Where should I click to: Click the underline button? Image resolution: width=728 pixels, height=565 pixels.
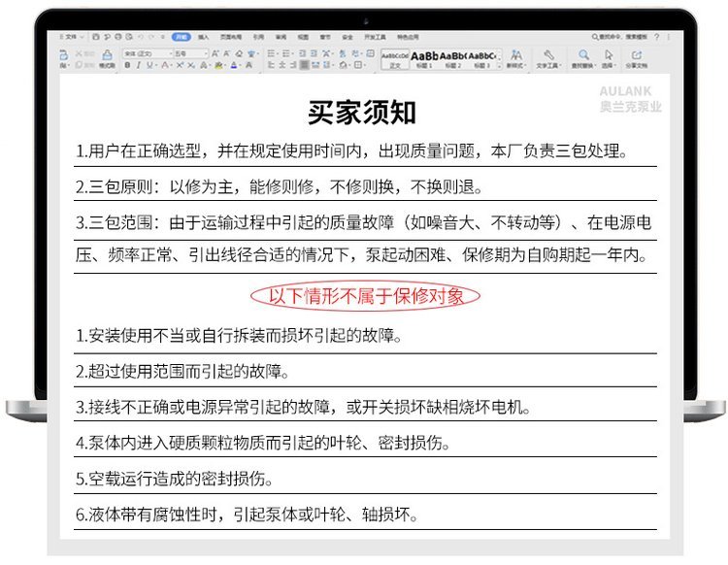150,65
